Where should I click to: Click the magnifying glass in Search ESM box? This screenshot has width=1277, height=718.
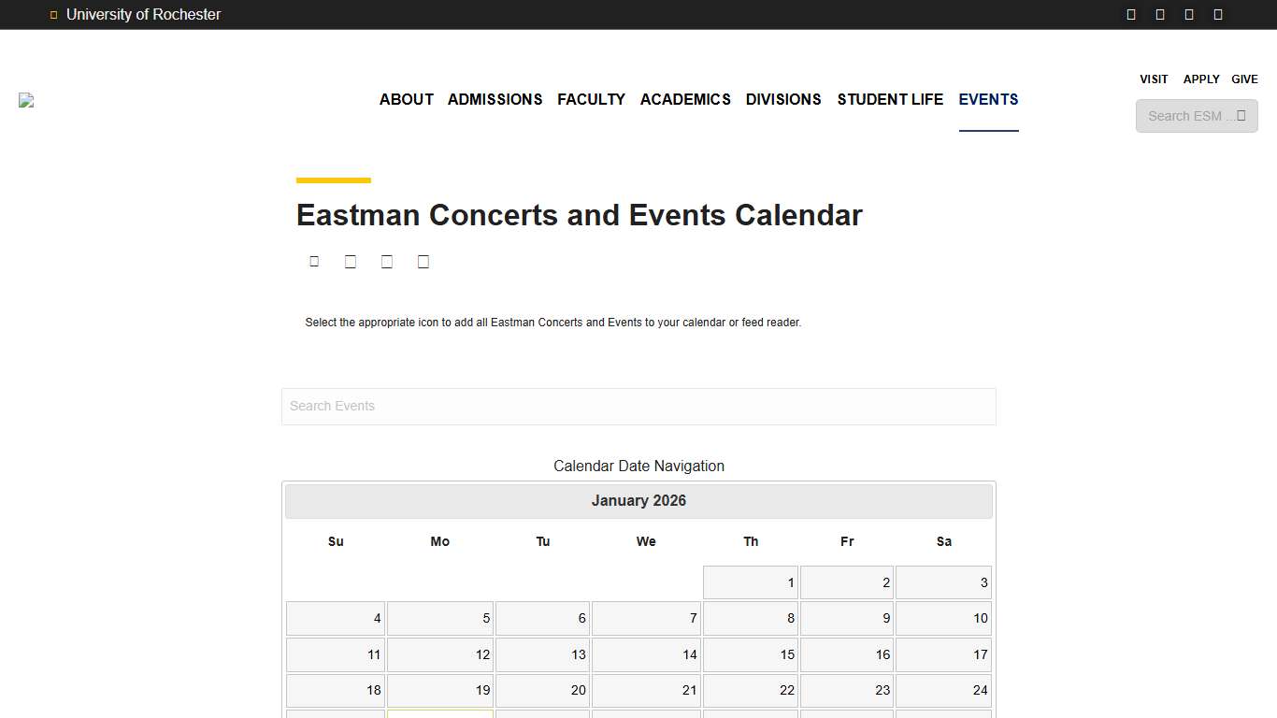pos(1242,116)
